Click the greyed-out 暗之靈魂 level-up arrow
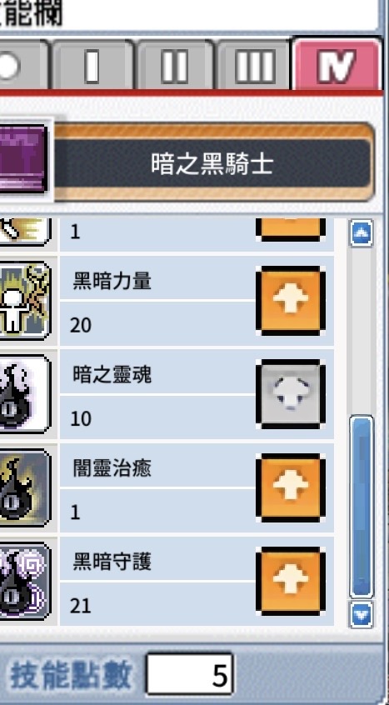The height and width of the screenshot is (705, 389). point(291,394)
